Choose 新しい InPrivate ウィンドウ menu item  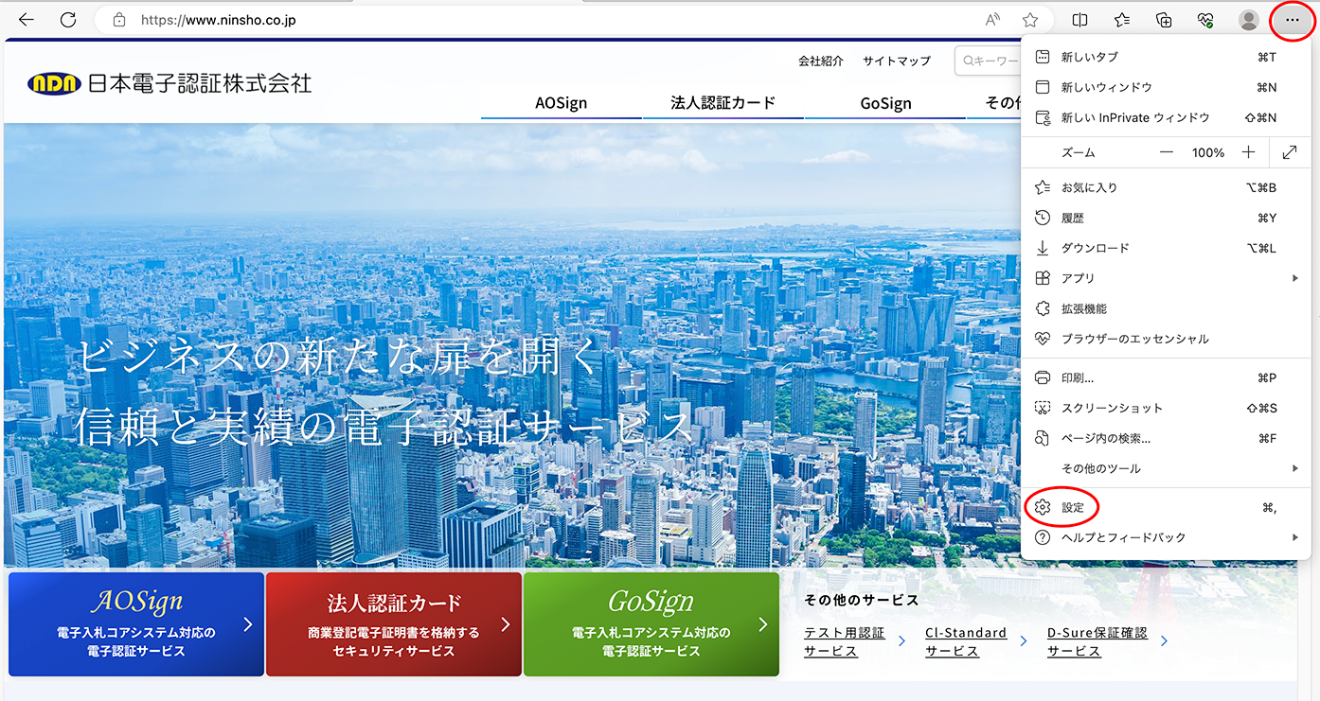[x=1135, y=118]
